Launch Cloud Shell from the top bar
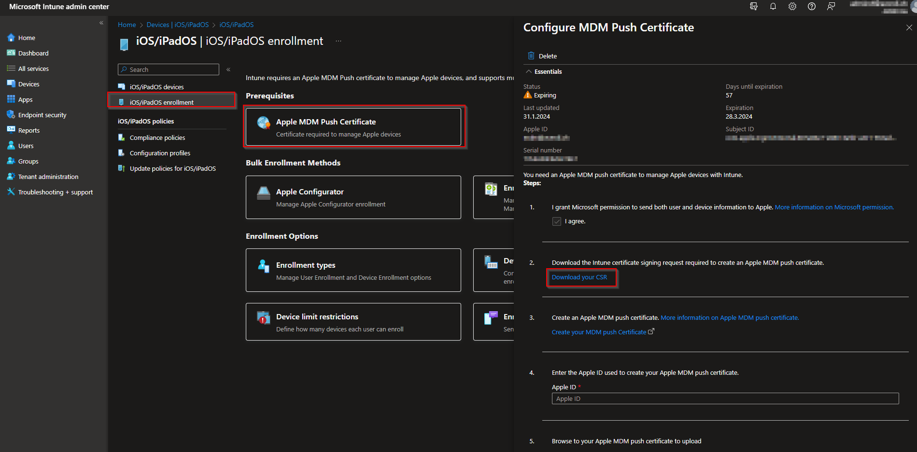 753,6
